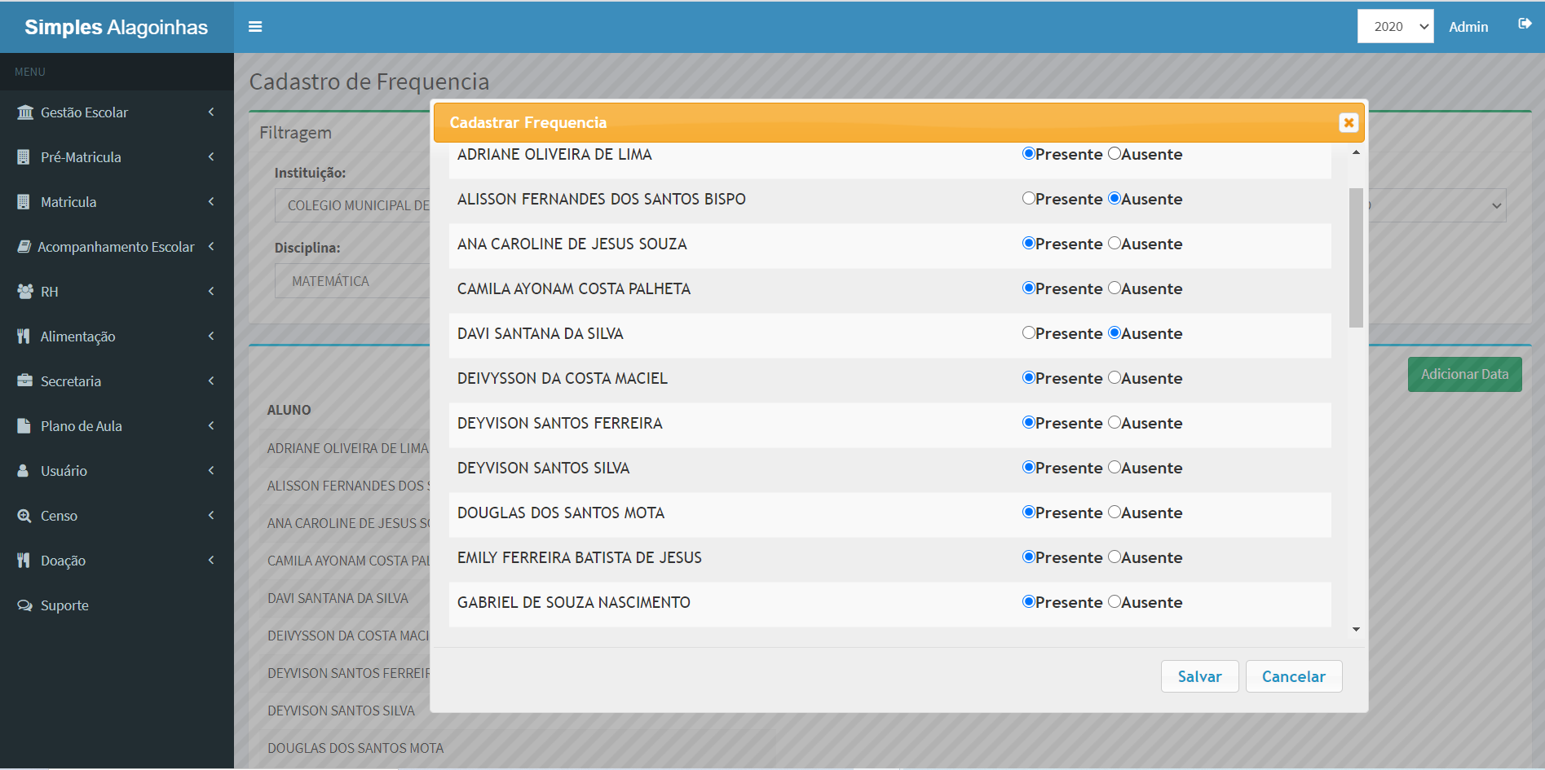Click the Admin user link
1545x770 pixels.
tap(1468, 27)
